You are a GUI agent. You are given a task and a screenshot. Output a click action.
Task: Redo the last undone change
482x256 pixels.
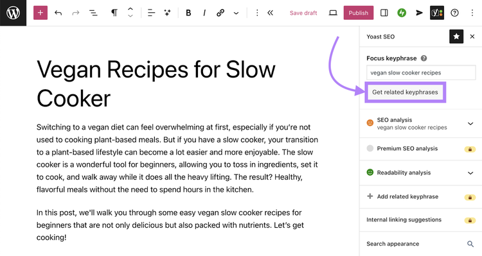pos(76,13)
